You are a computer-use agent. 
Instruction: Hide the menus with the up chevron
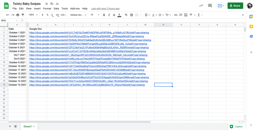click(x=243, y=15)
